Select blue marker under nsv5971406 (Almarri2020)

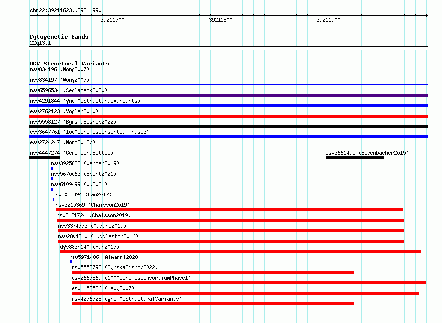[71, 262]
